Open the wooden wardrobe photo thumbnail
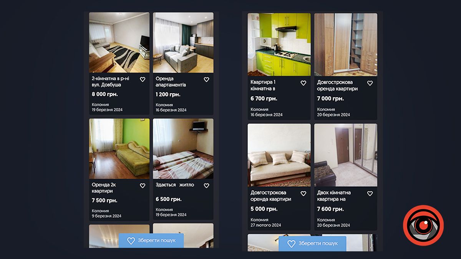Viewport: 461px width, 259px height. coord(346,45)
